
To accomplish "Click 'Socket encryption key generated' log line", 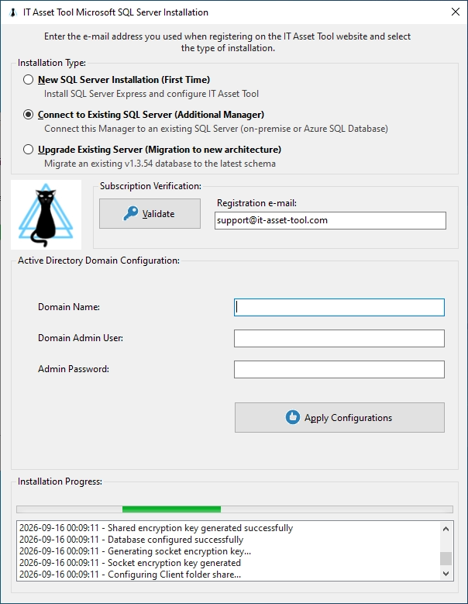I will point(130,563).
